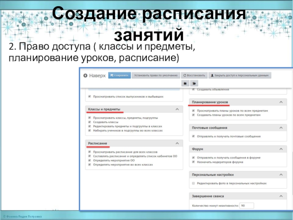Click the Количество минут неактивности label

(x=215, y=206)
